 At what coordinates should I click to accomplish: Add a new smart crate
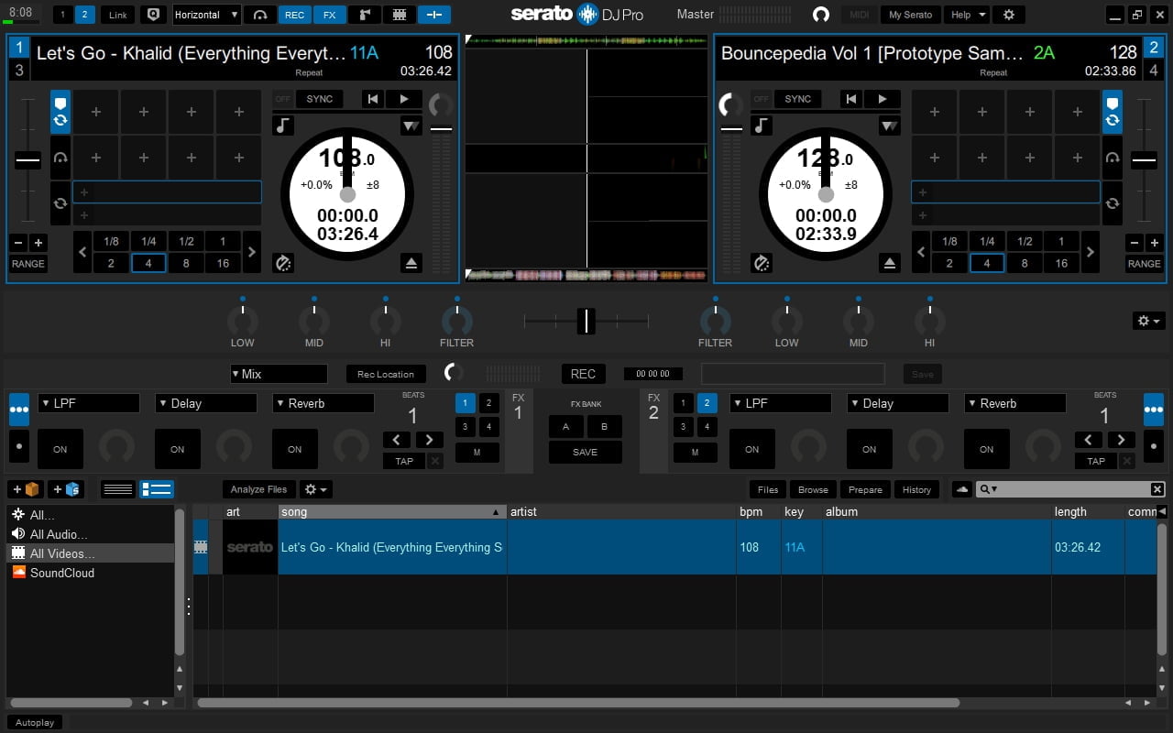click(x=66, y=489)
